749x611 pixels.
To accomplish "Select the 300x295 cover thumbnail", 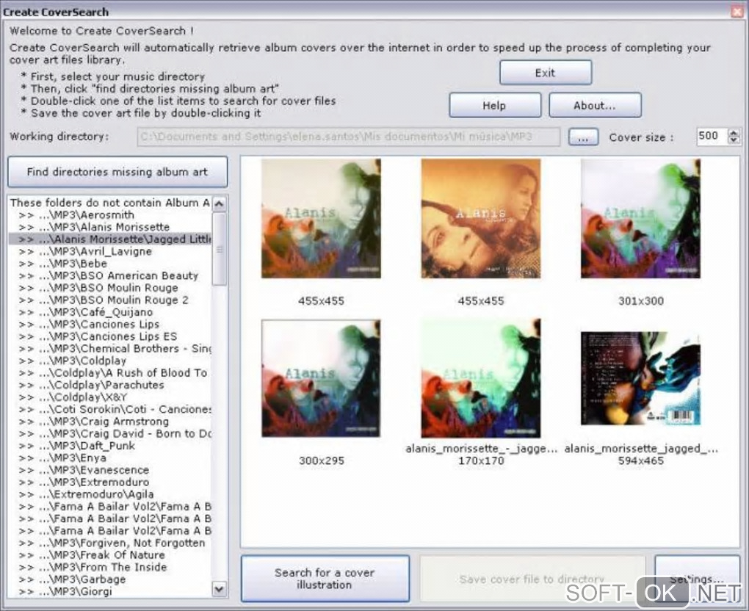I will coord(321,378).
